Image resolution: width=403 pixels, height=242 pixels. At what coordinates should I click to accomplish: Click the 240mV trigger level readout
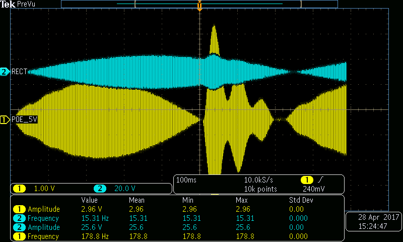(x=313, y=189)
